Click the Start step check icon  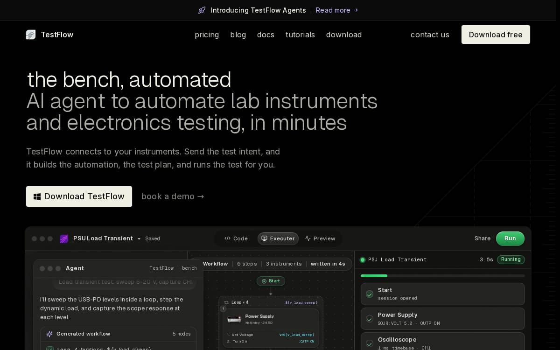(370, 294)
